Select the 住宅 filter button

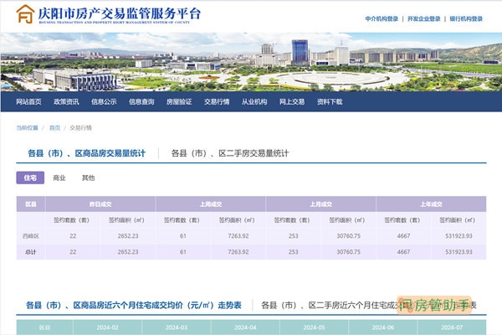(30, 178)
